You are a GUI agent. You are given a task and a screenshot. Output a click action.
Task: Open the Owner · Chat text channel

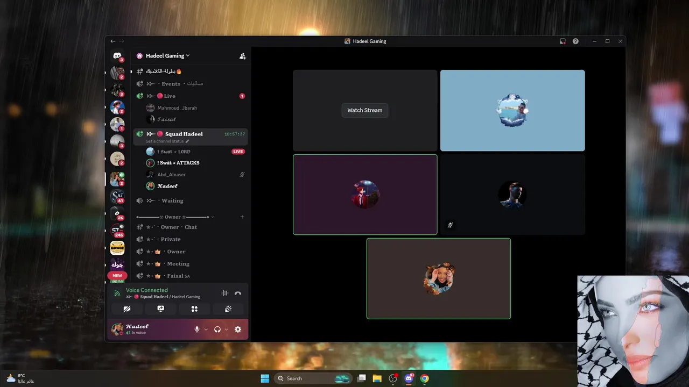(191, 227)
